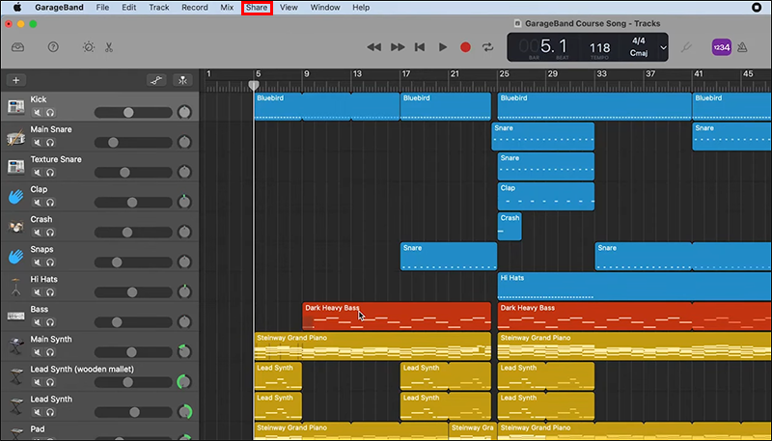Mute the Main Snare track
772x441 pixels.
(x=38, y=143)
